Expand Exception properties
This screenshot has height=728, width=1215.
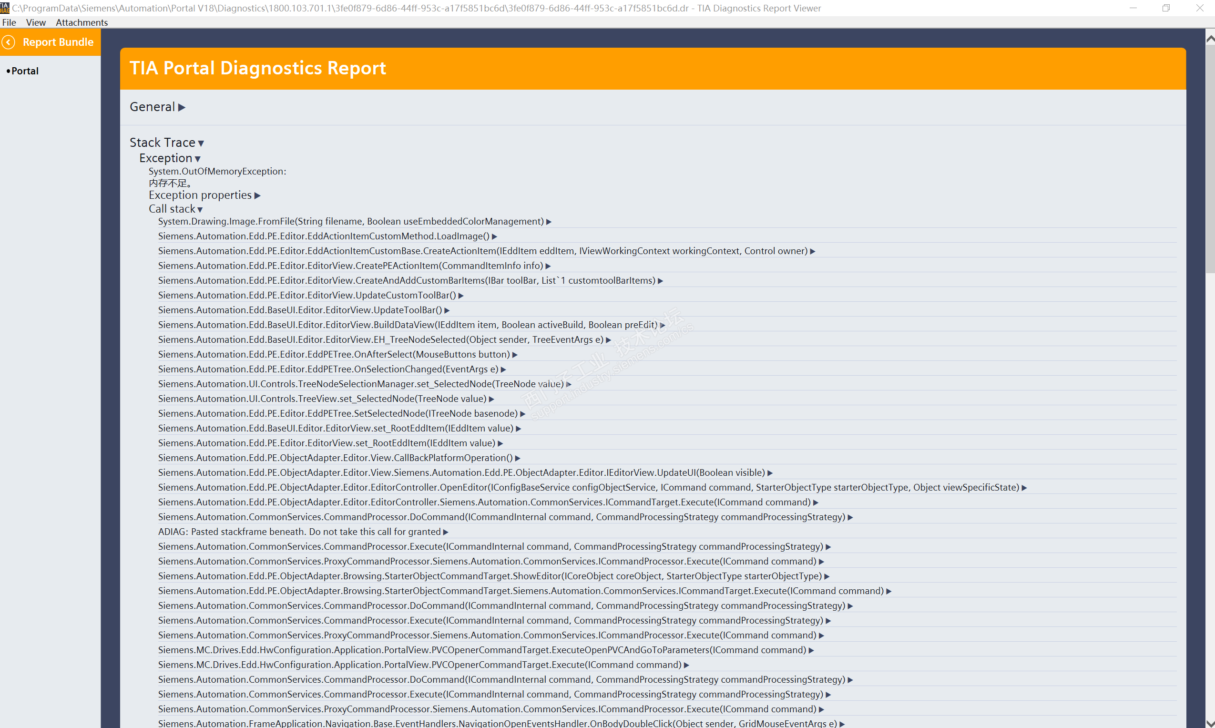point(257,196)
